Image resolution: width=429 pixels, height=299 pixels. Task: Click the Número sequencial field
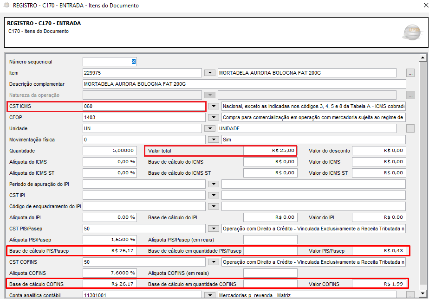coord(110,62)
